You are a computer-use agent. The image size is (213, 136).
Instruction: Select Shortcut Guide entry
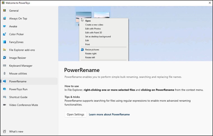tap(29, 97)
